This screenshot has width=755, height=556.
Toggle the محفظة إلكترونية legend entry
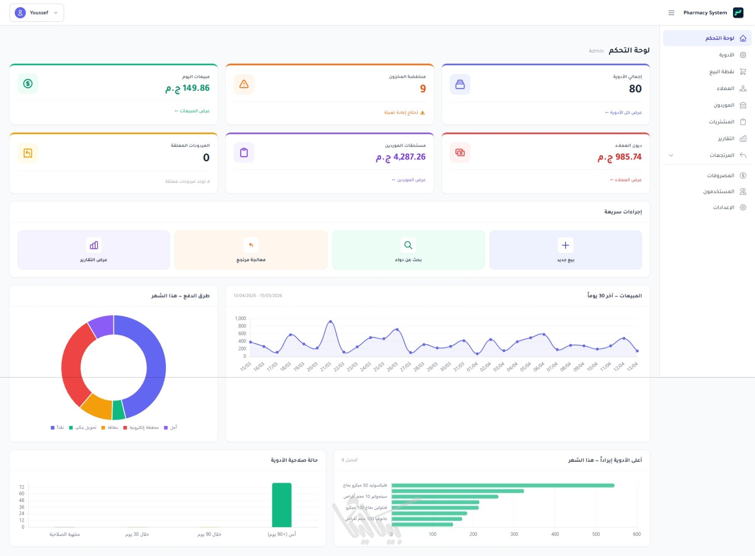point(141,428)
